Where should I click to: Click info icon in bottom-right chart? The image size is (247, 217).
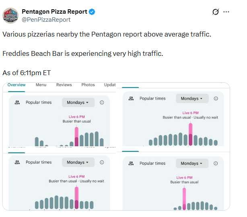216,163
